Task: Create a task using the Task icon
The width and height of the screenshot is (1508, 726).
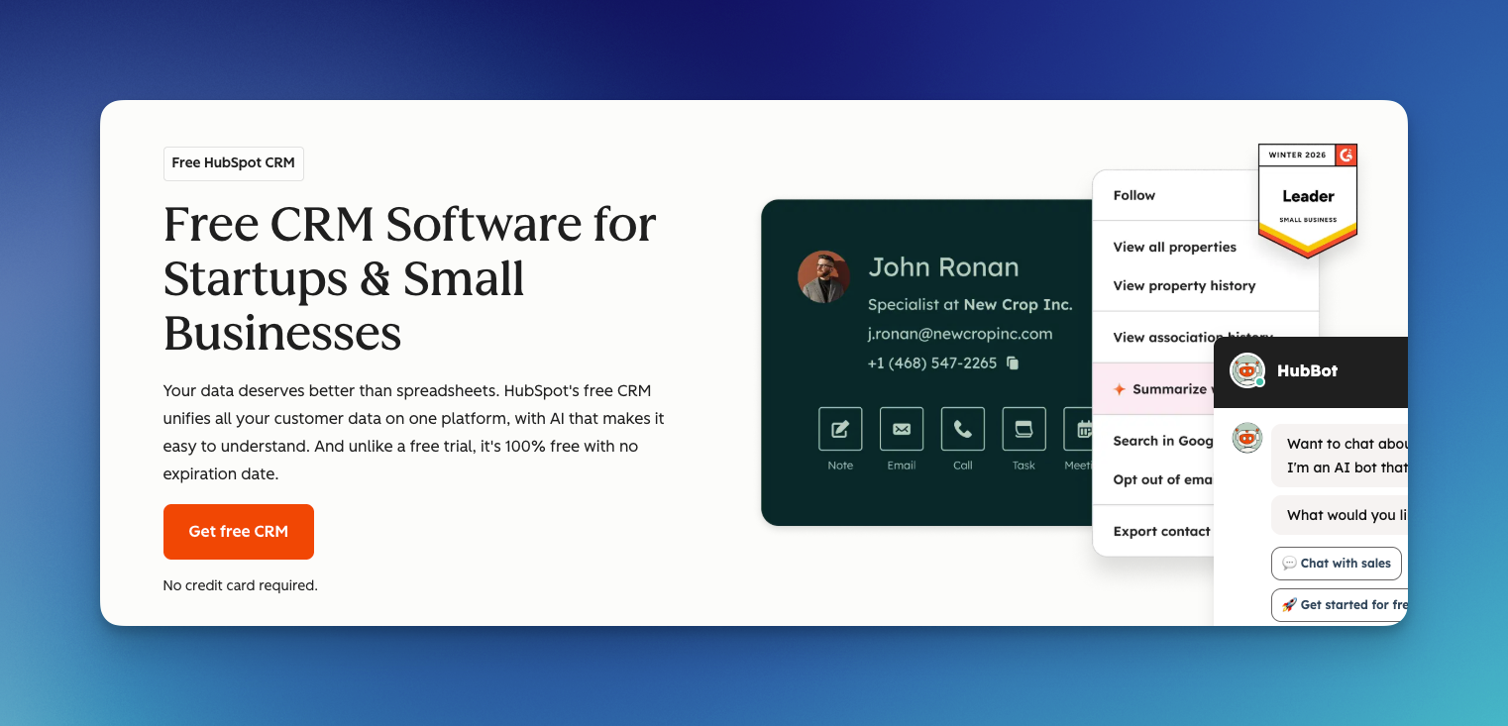Action: point(1023,428)
